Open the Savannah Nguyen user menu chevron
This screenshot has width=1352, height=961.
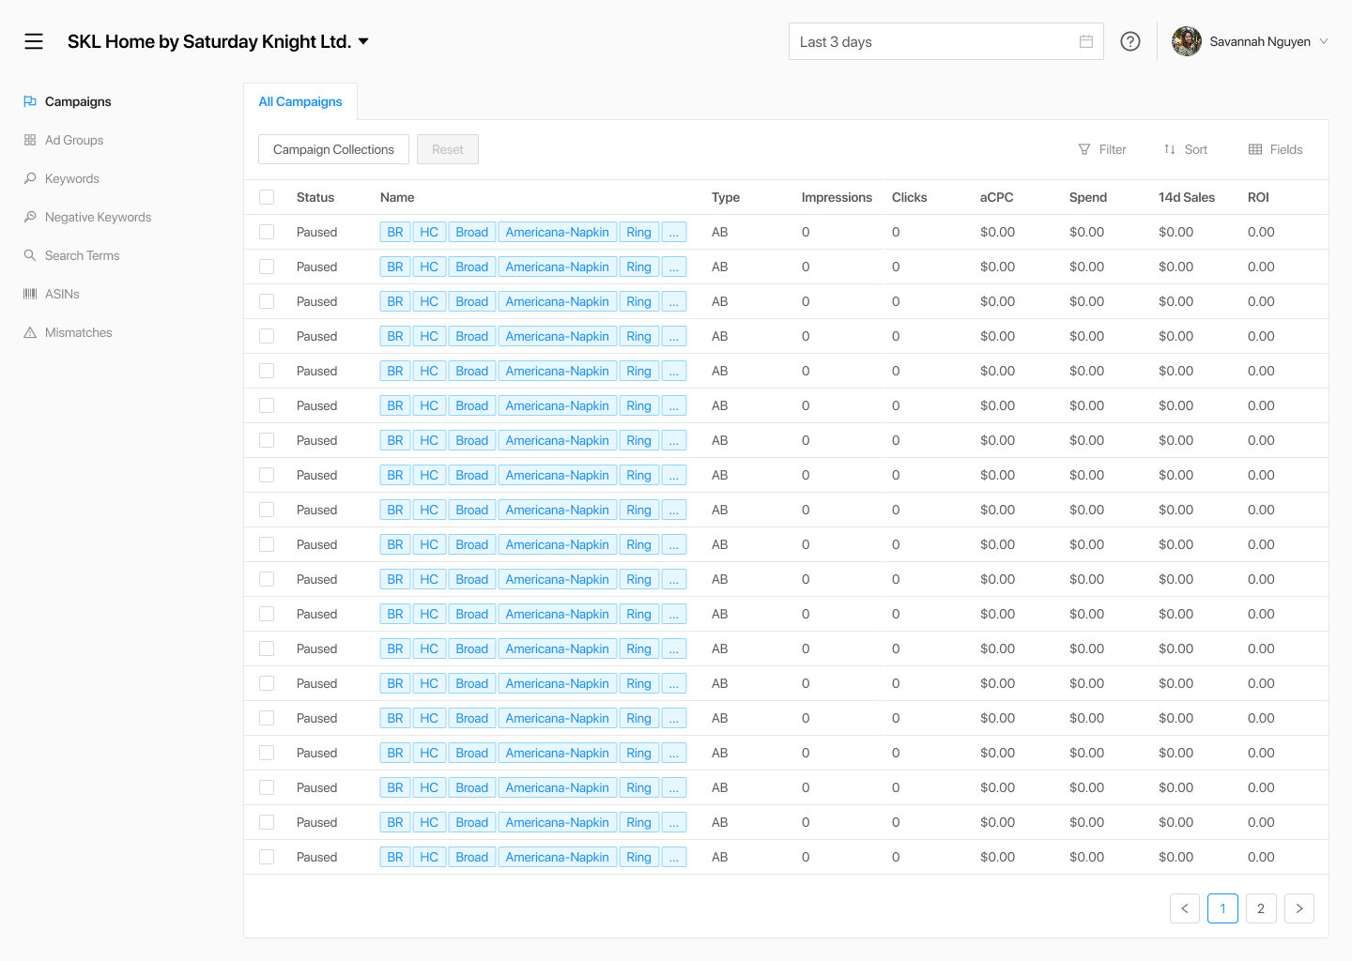[x=1324, y=41]
